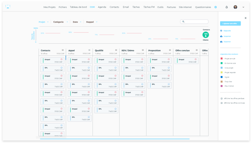Click the Trop cher legend label
The height and width of the screenshot is (144, 252).
coord(228,82)
